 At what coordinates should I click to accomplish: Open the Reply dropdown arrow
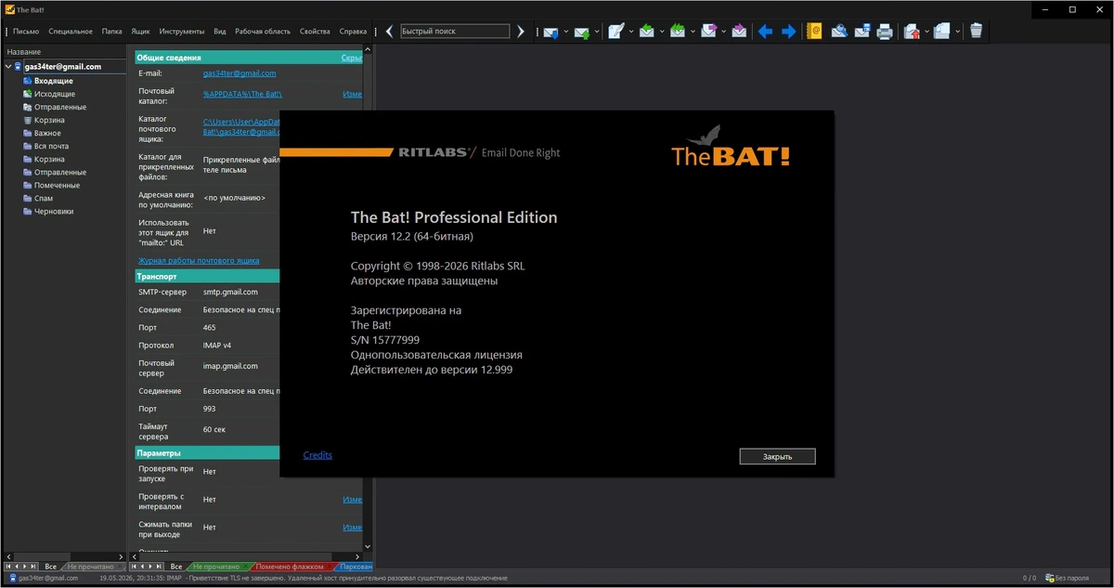pyautogui.click(x=662, y=31)
